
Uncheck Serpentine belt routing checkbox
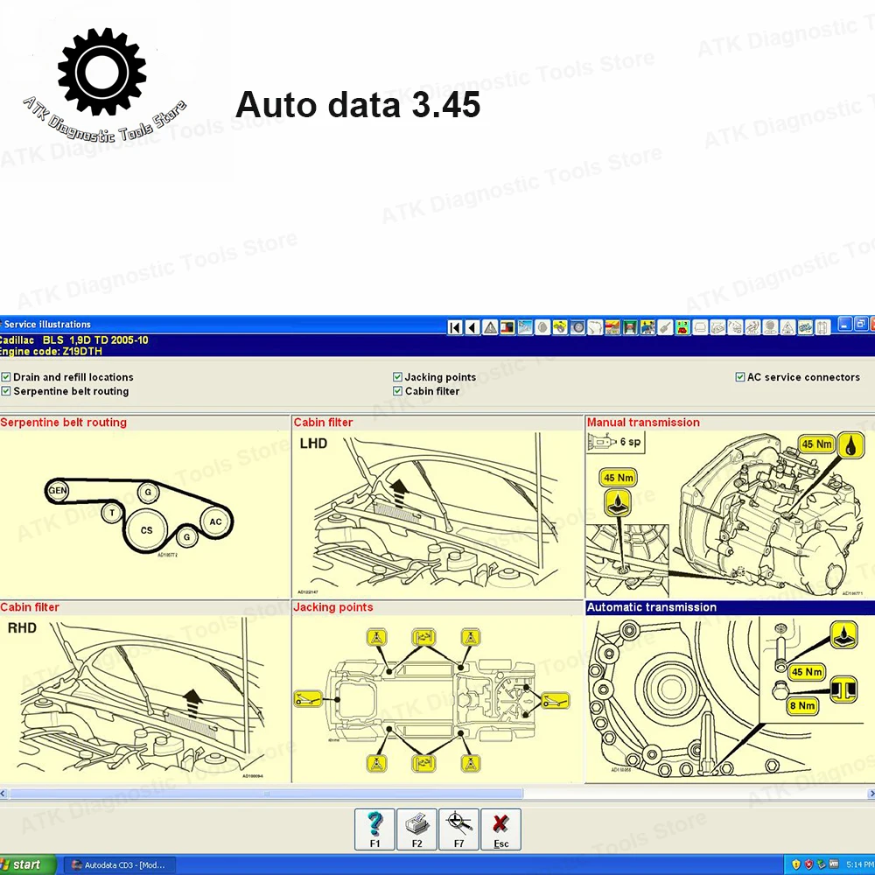[6, 391]
